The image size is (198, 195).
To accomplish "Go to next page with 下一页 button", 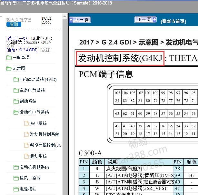I will coord(145,19).
